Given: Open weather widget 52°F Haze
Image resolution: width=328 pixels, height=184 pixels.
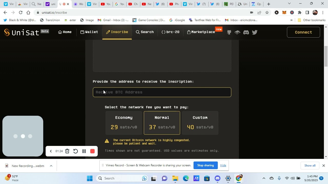Looking at the screenshot, I should (x=11, y=178).
